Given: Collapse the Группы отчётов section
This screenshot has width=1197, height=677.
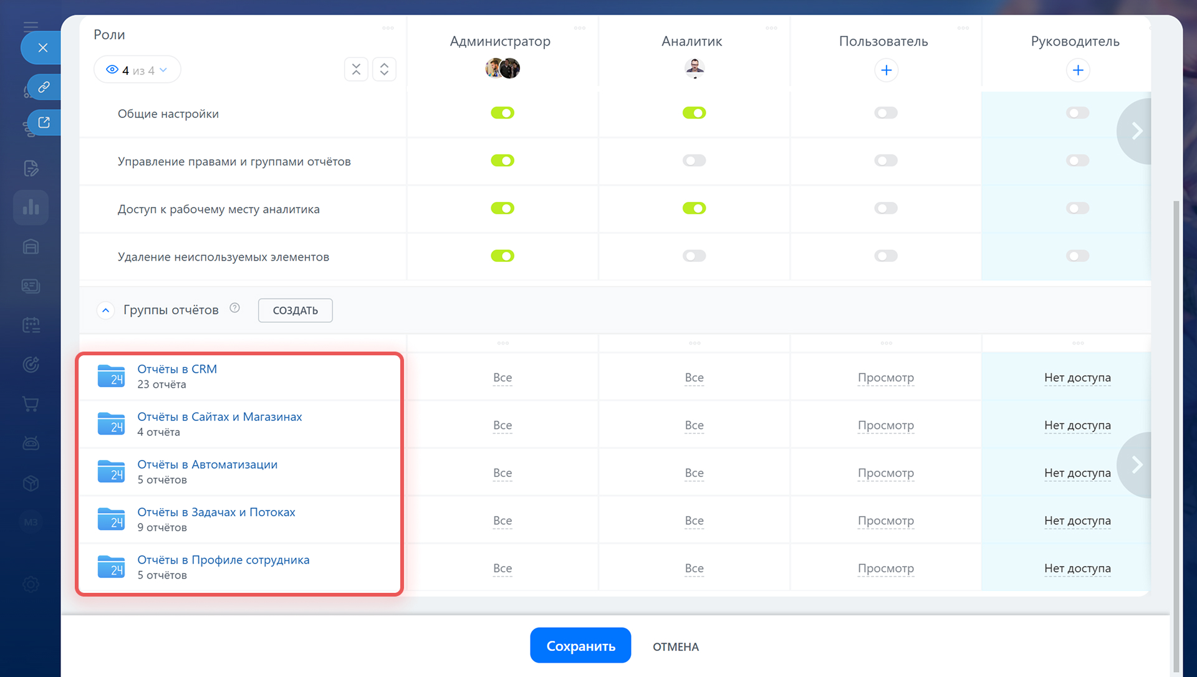Looking at the screenshot, I should tap(105, 310).
